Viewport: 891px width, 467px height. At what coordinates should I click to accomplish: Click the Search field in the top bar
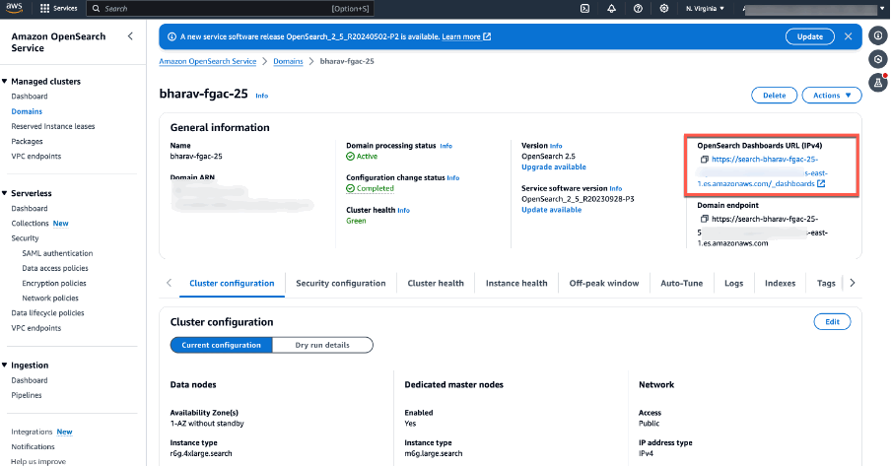230,9
